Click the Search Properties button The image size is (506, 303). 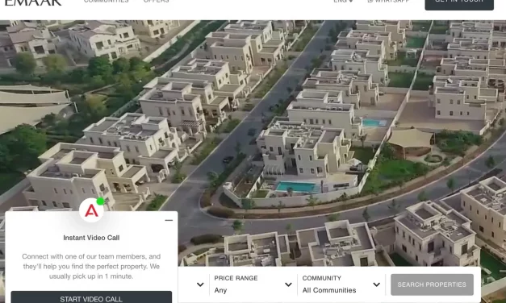(432, 284)
